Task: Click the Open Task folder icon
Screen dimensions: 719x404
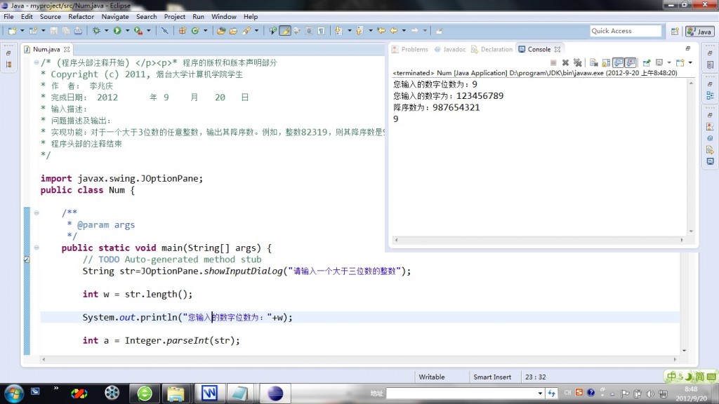Action: (233, 31)
